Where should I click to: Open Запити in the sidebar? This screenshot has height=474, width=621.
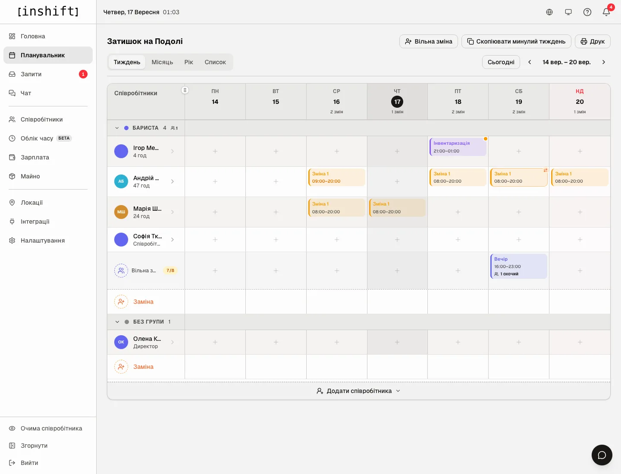tap(48, 74)
